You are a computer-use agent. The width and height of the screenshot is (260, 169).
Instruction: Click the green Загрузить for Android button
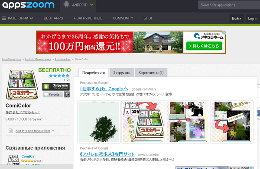[x=56, y=87]
